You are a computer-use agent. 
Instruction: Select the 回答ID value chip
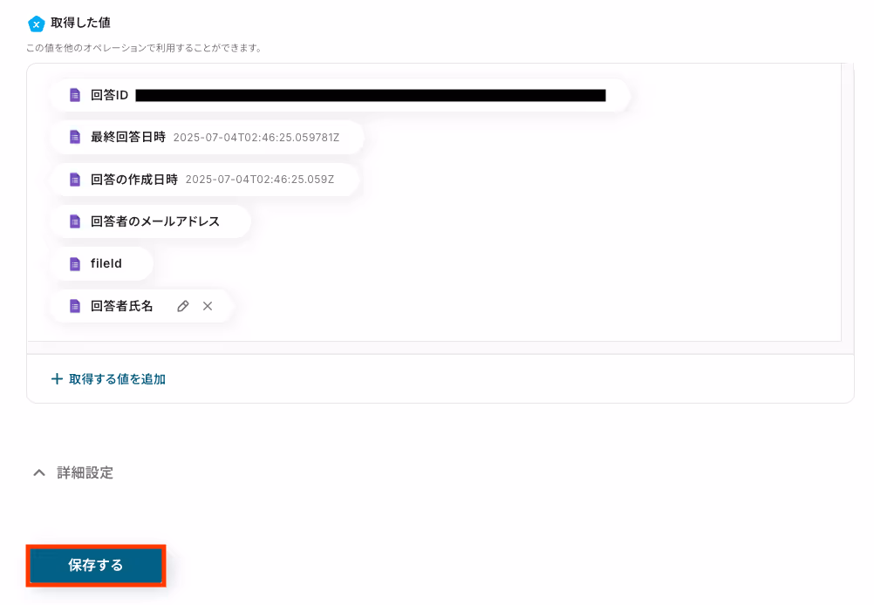339,95
